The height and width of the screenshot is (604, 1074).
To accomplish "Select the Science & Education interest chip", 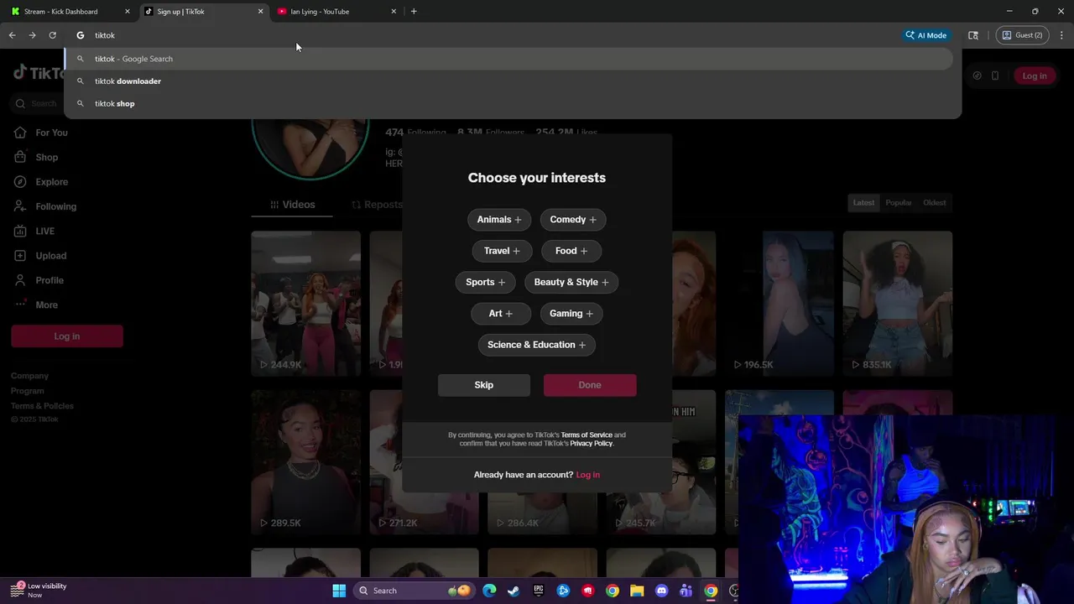I will (537, 345).
